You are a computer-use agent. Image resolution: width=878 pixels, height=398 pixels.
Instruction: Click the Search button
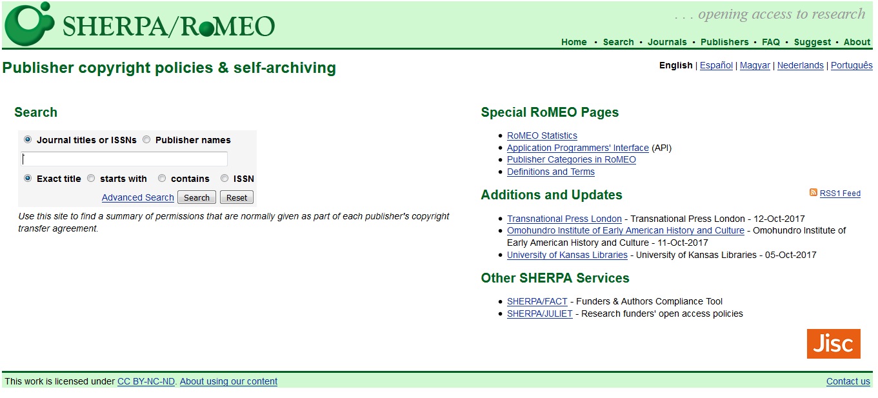point(197,197)
